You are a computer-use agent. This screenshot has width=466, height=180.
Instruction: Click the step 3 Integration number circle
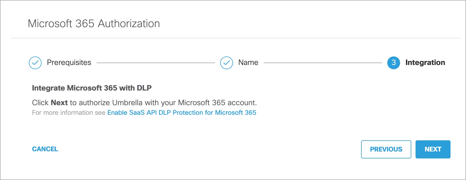click(394, 63)
